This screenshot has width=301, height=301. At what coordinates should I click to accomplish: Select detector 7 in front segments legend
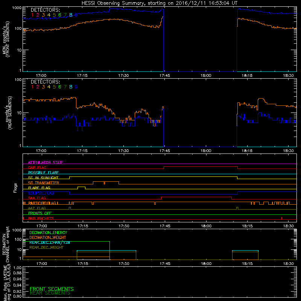coord(65,15)
